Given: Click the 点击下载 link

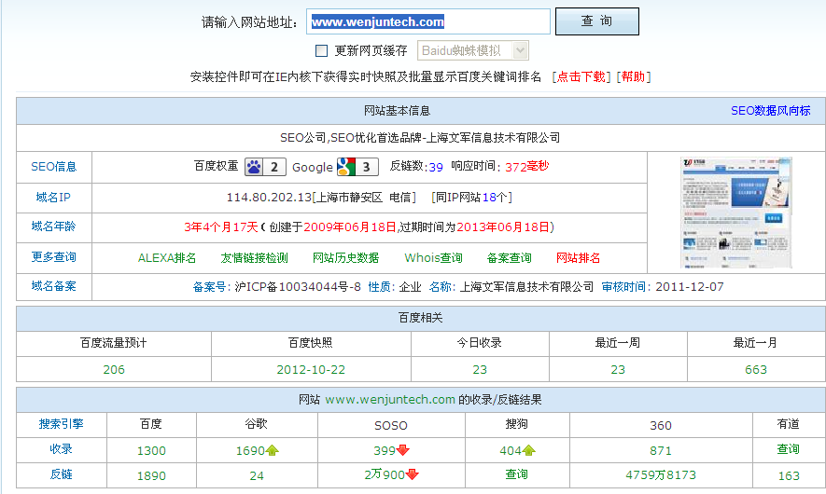Looking at the screenshot, I should point(581,76).
